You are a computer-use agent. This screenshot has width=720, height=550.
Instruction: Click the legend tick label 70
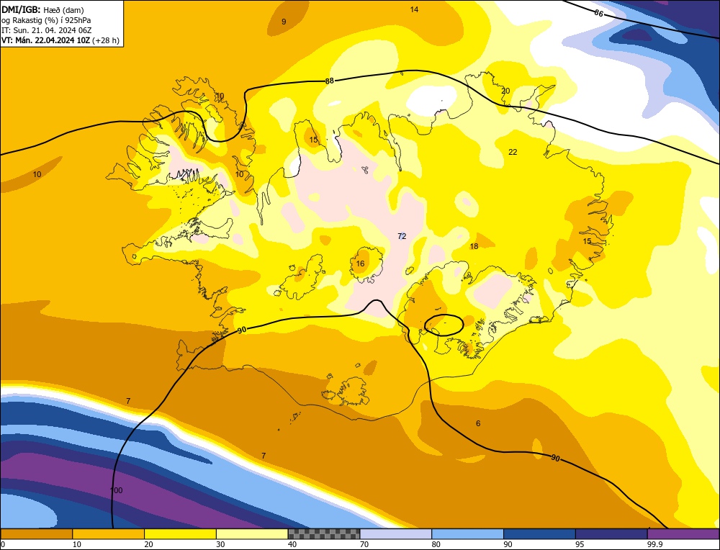364,544
